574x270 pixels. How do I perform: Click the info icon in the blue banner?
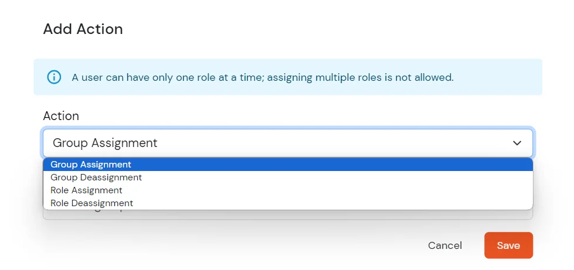click(x=54, y=77)
